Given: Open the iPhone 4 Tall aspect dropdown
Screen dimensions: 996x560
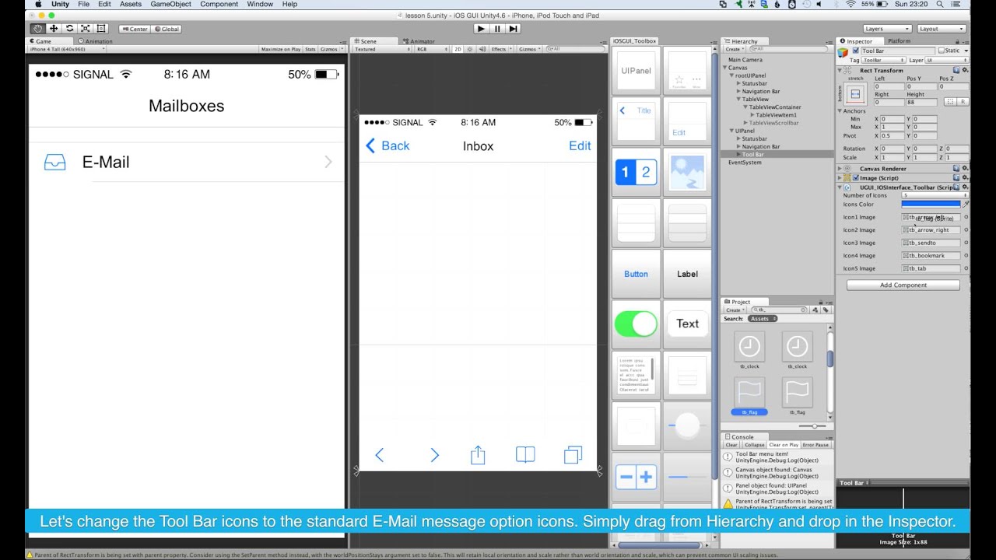Looking at the screenshot, I should pyautogui.click(x=67, y=49).
